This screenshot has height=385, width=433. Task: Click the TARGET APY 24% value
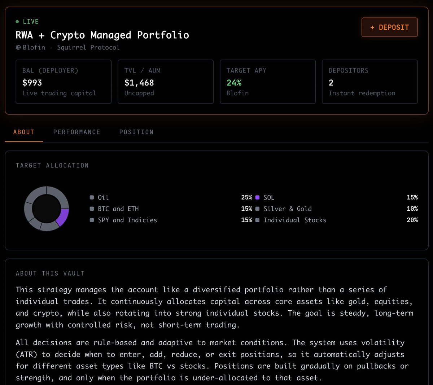(234, 83)
